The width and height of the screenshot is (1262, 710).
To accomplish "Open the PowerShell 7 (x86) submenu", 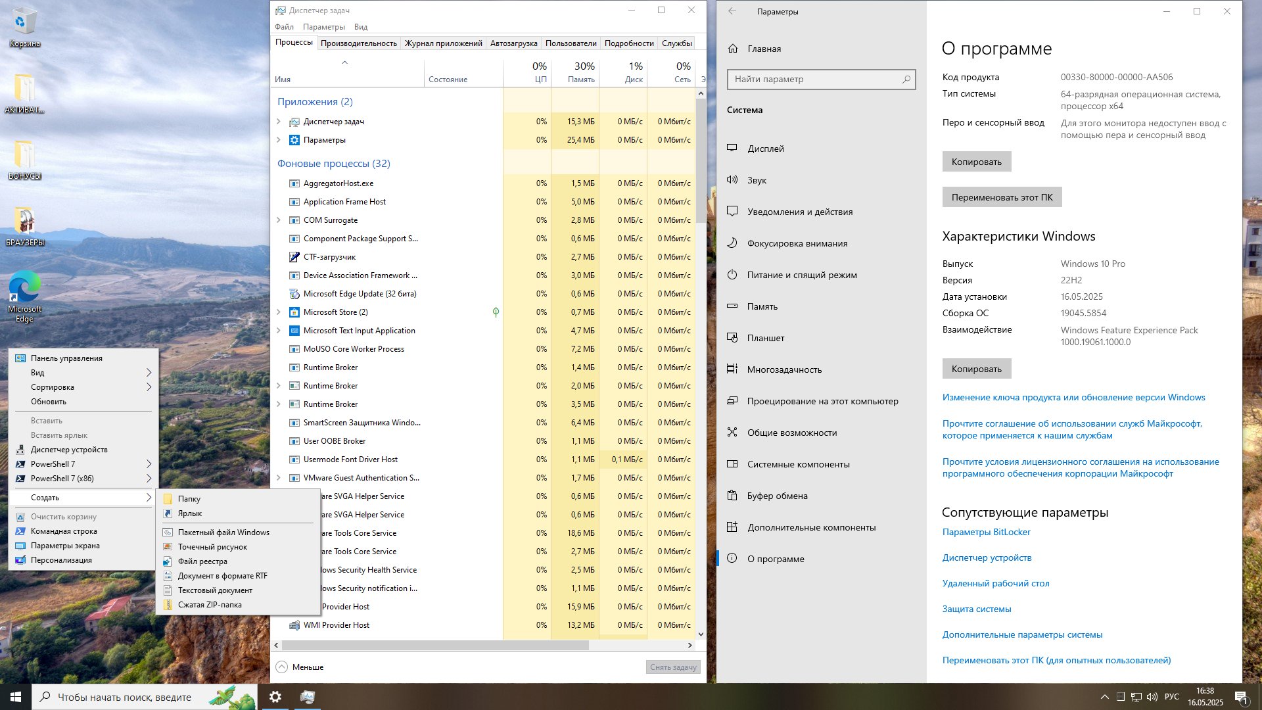I will (x=83, y=479).
